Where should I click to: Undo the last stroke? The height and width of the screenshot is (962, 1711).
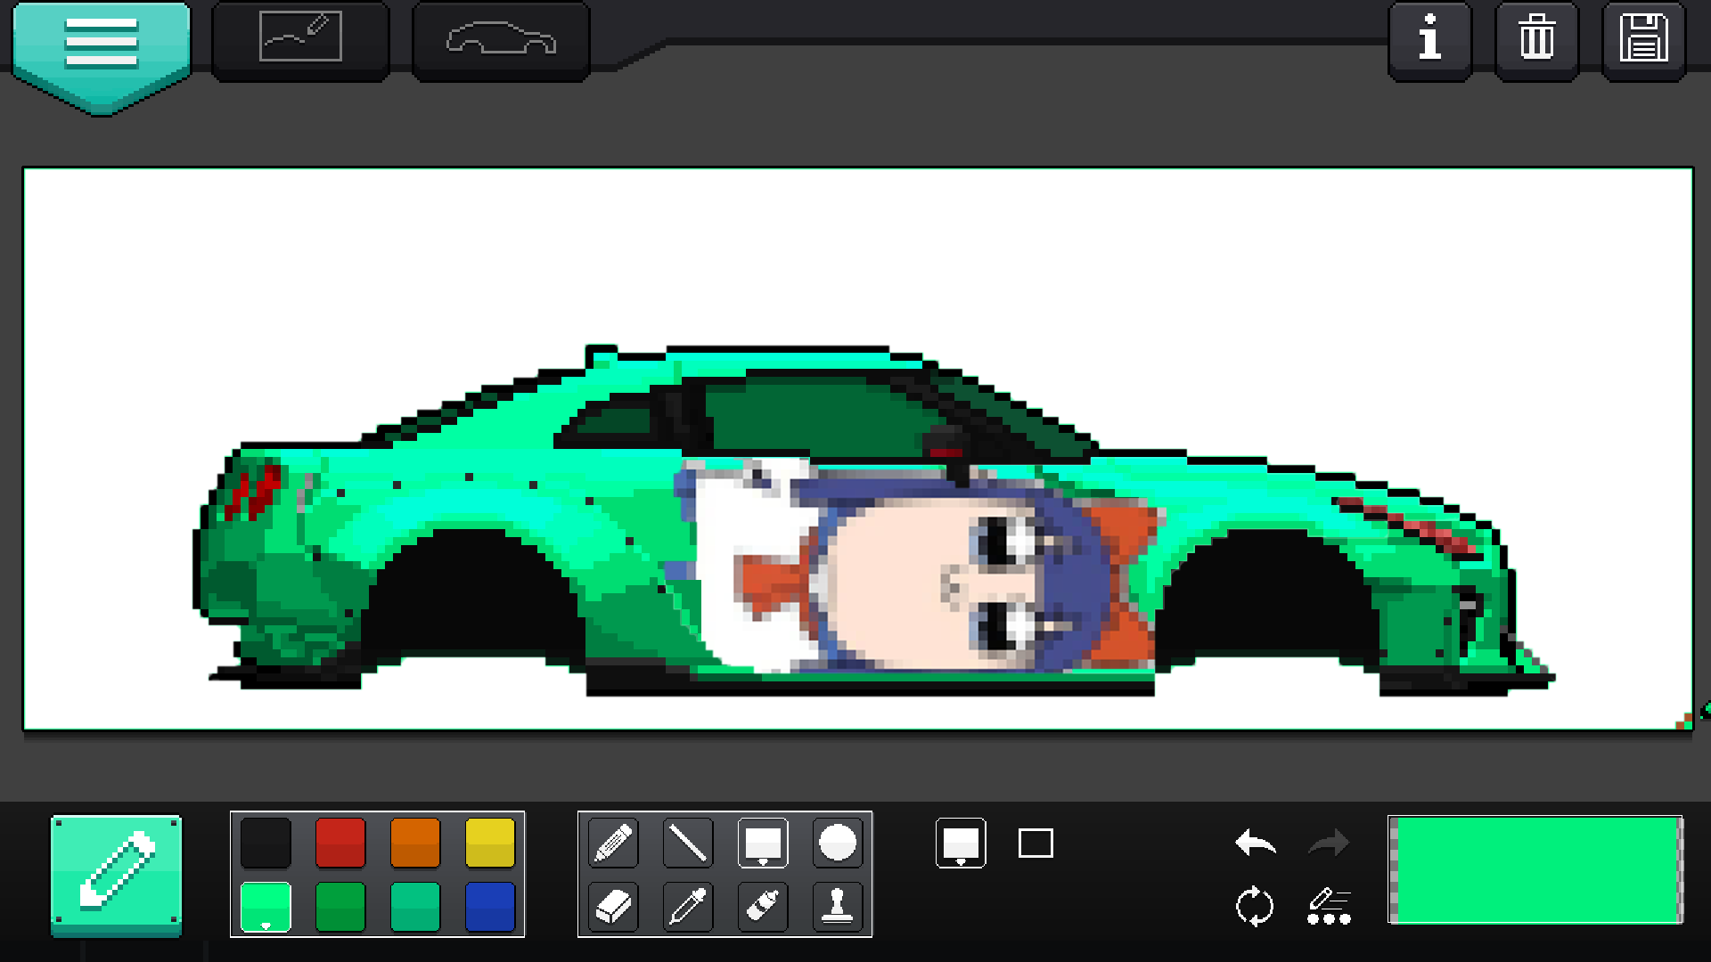tap(1256, 842)
